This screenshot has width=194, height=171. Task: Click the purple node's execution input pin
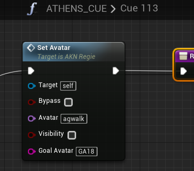[x=183, y=71]
